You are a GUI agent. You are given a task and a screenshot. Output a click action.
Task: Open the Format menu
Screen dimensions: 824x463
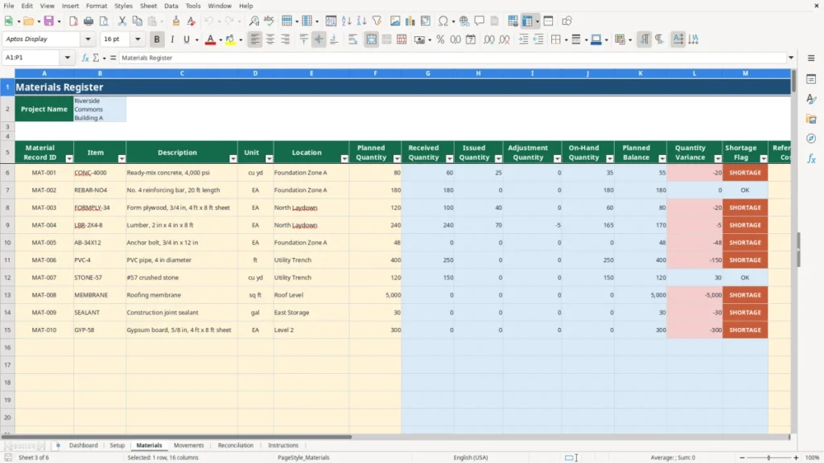tap(97, 6)
